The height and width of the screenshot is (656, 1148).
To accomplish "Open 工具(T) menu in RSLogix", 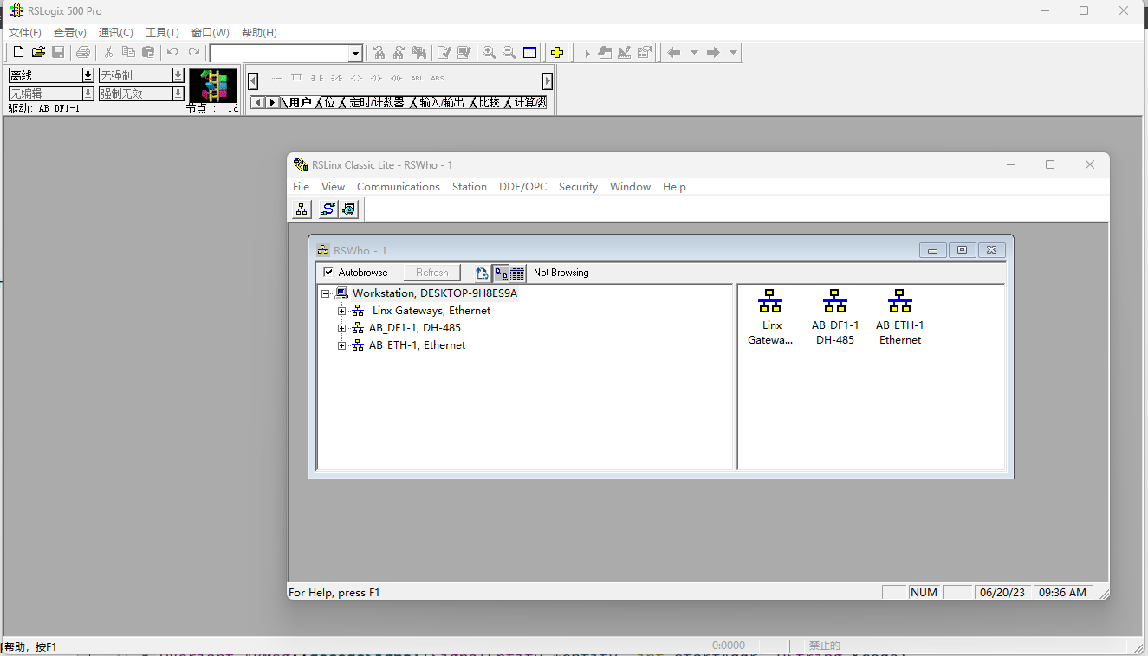I will tap(162, 33).
